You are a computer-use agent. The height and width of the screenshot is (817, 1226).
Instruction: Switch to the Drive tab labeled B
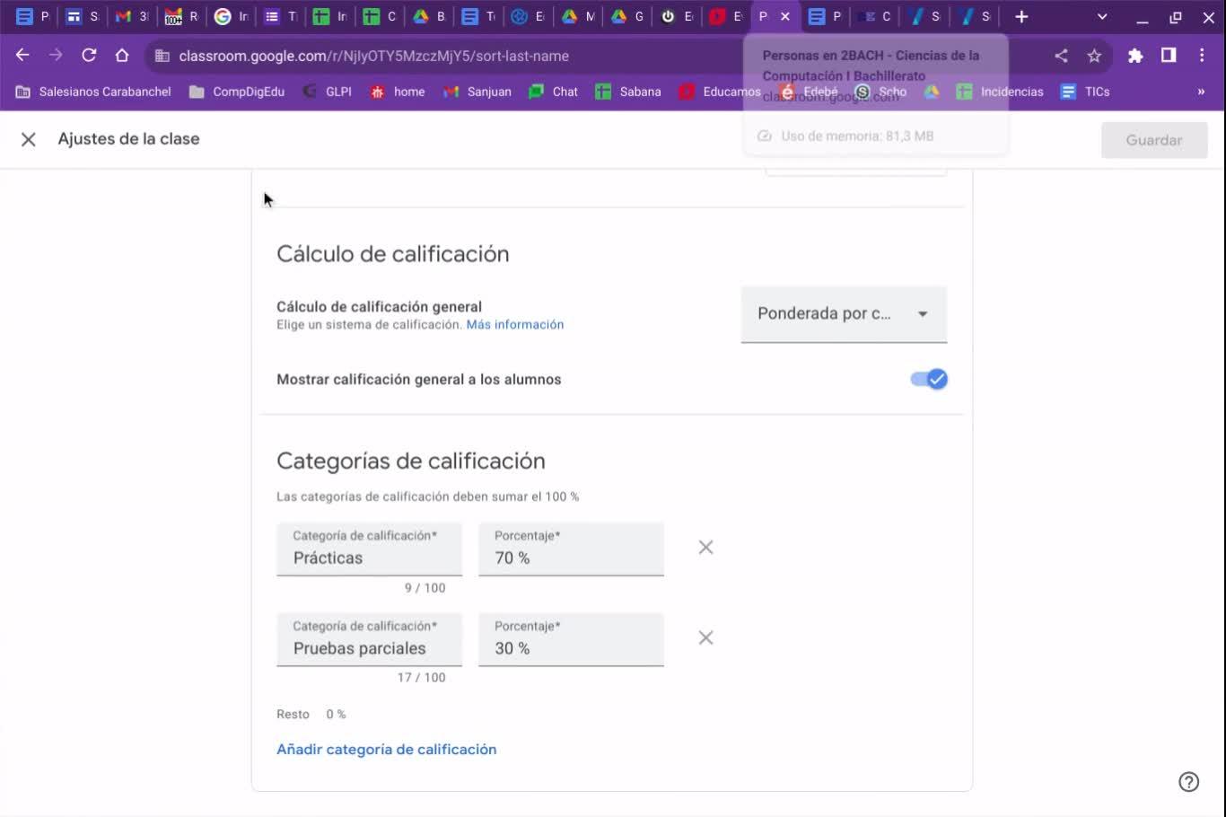(429, 16)
